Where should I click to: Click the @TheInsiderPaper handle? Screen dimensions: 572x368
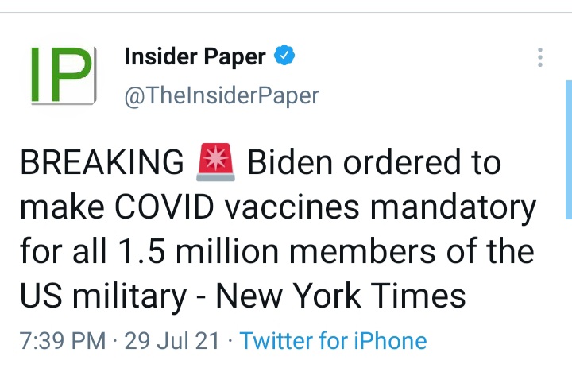(x=222, y=95)
